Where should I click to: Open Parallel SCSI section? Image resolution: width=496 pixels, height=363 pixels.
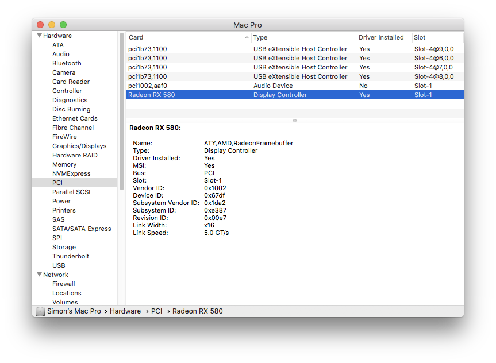[x=71, y=192]
